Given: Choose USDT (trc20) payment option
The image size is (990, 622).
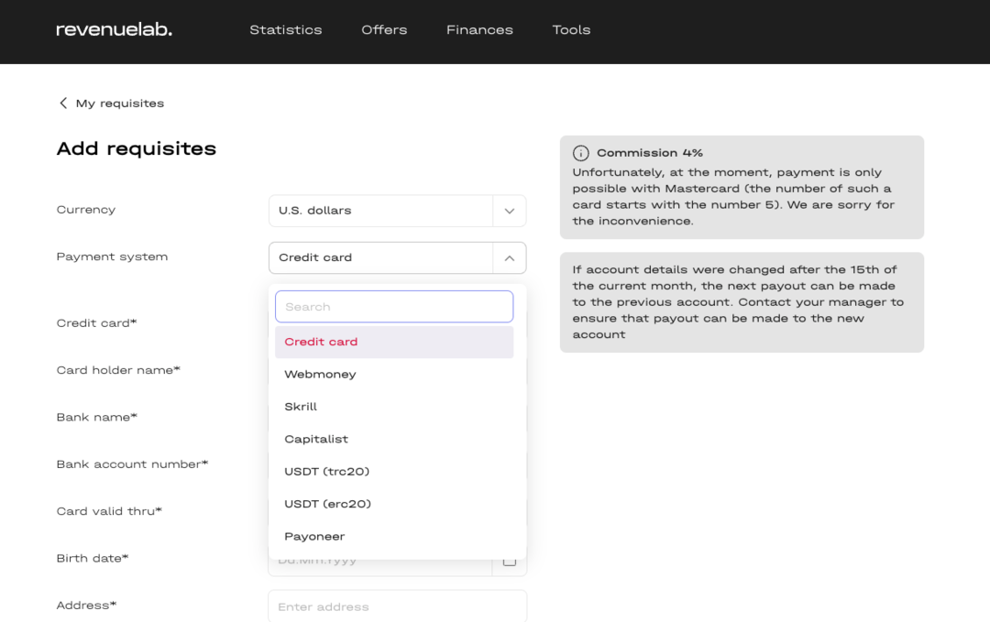Looking at the screenshot, I should pyautogui.click(x=326, y=472).
